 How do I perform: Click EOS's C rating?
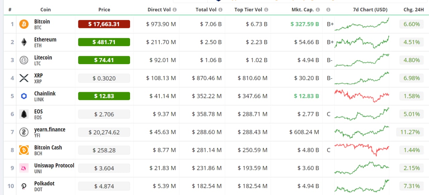click(x=328, y=114)
